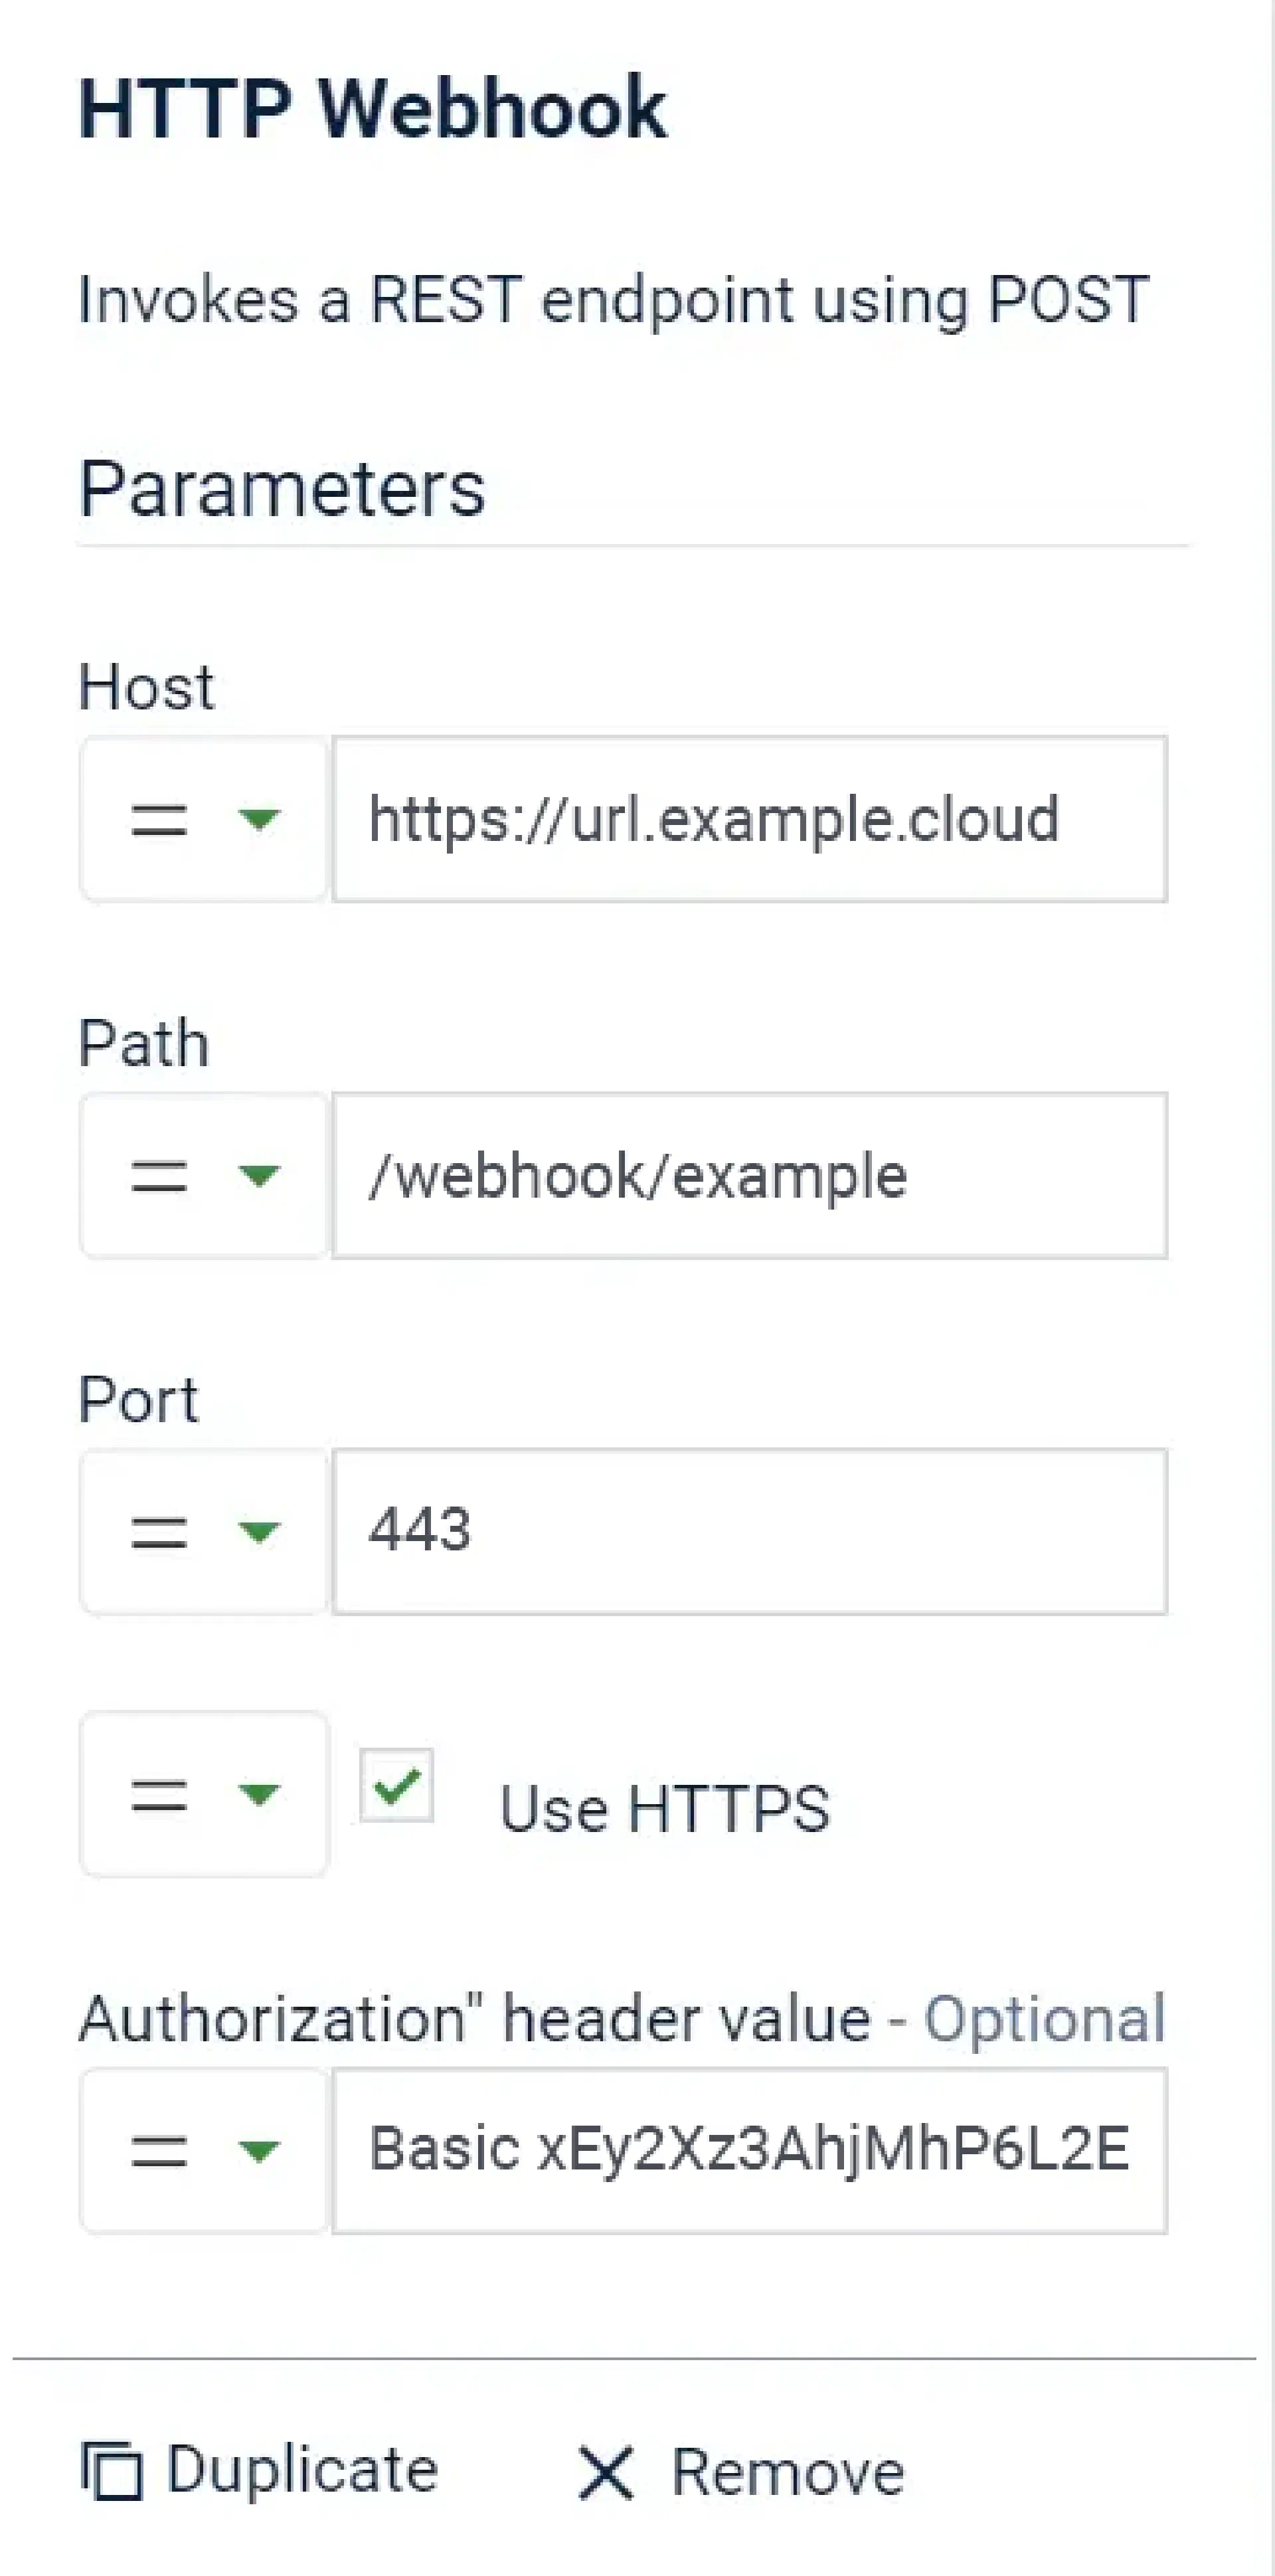Click the equals icon beside Port
Screen dimensions: 1275x2576
pyautogui.click(x=159, y=1532)
